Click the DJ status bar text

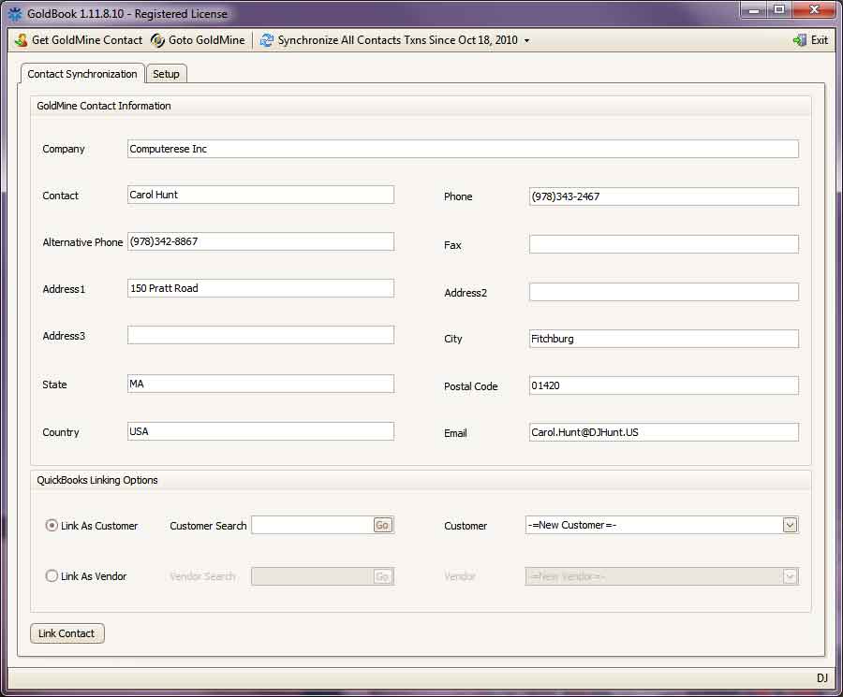pos(822,678)
